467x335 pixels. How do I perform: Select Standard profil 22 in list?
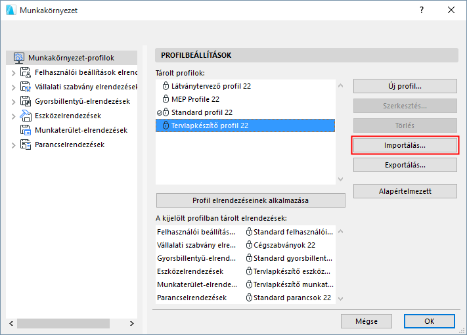click(x=245, y=112)
